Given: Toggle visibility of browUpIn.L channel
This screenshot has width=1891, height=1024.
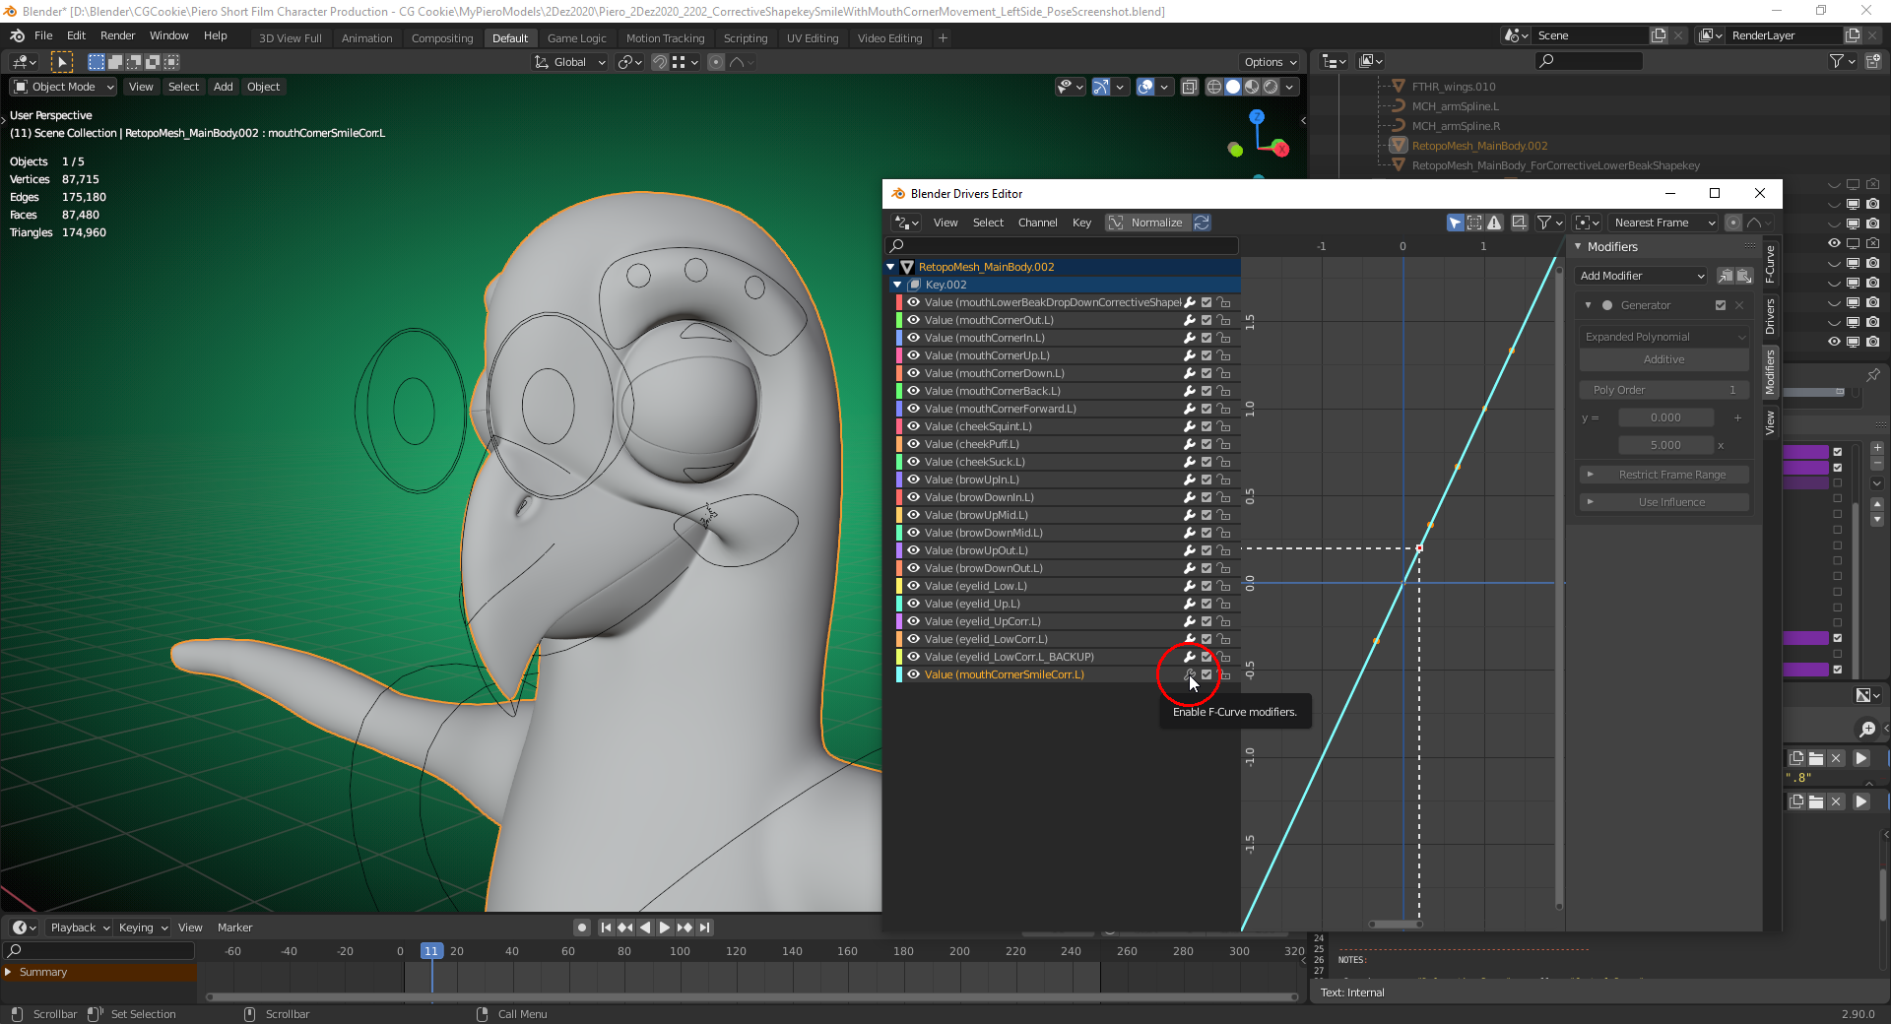Looking at the screenshot, I should pyautogui.click(x=913, y=480).
